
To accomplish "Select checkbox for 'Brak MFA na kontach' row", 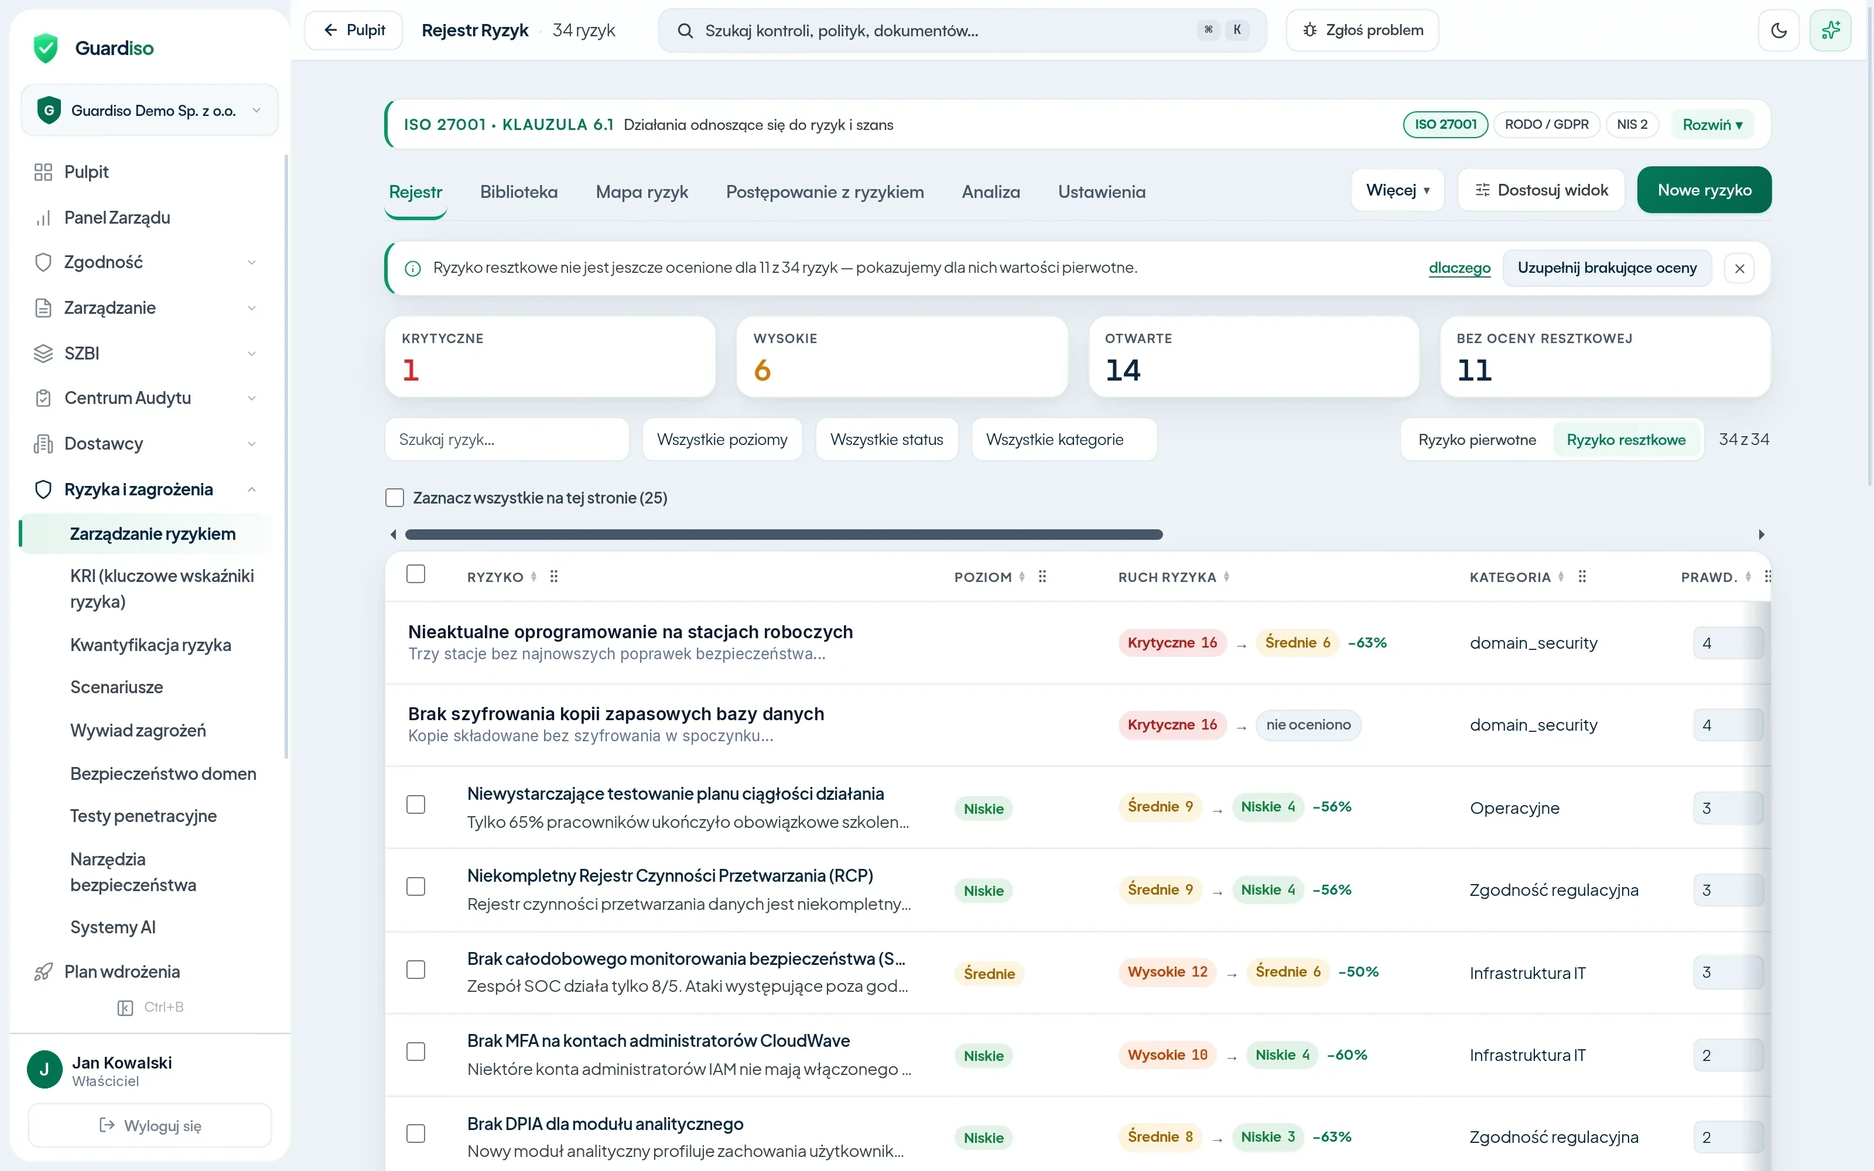I will point(416,1052).
